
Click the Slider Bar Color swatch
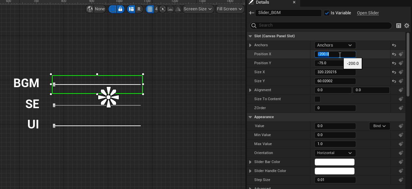tap(334, 162)
